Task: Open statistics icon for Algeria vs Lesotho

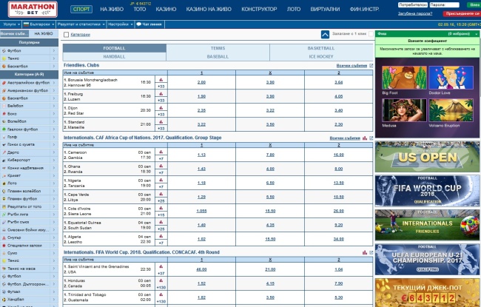Action: (161, 237)
